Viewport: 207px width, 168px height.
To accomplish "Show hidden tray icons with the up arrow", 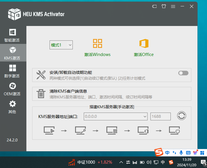I will [x=121, y=162].
